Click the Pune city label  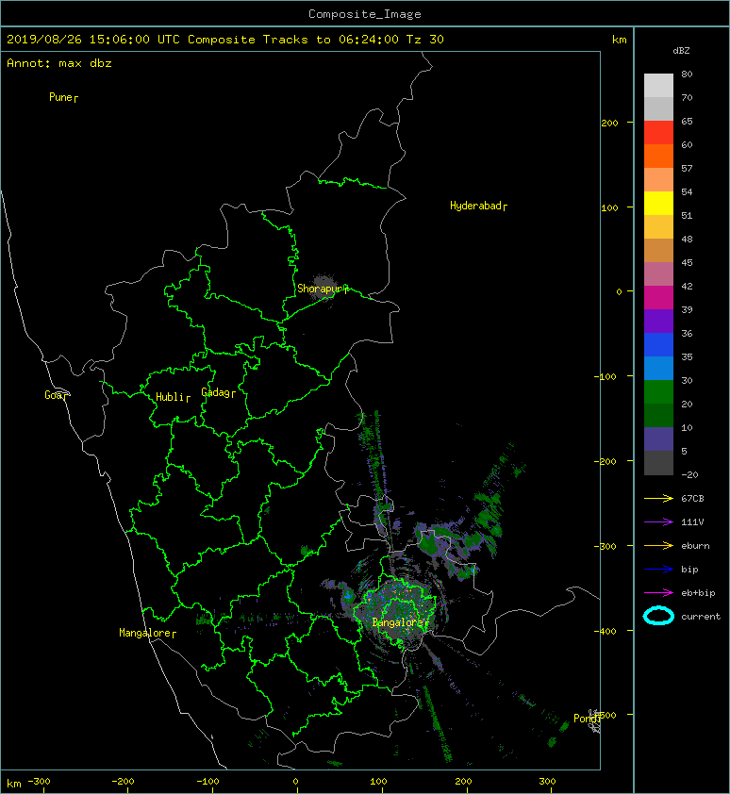click(x=60, y=97)
